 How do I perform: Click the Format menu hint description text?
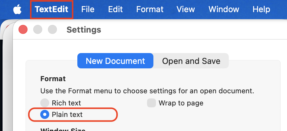[147, 91]
